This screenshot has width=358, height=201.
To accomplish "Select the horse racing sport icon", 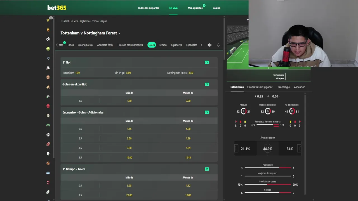I will tap(48, 87).
